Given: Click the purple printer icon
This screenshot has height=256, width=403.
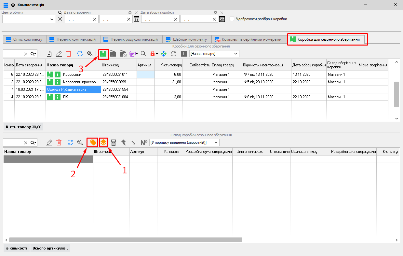Looking at the screenshot, I should pyautogui.click(x=132, y=54).
